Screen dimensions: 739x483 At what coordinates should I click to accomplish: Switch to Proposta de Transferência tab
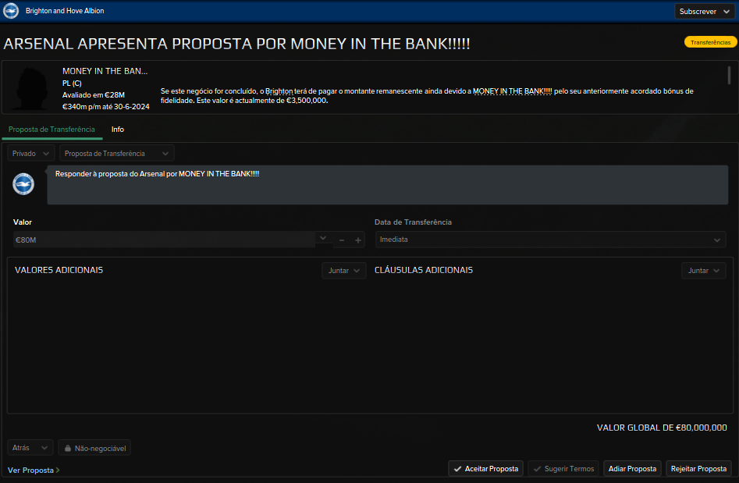click(x=52, y=129)
